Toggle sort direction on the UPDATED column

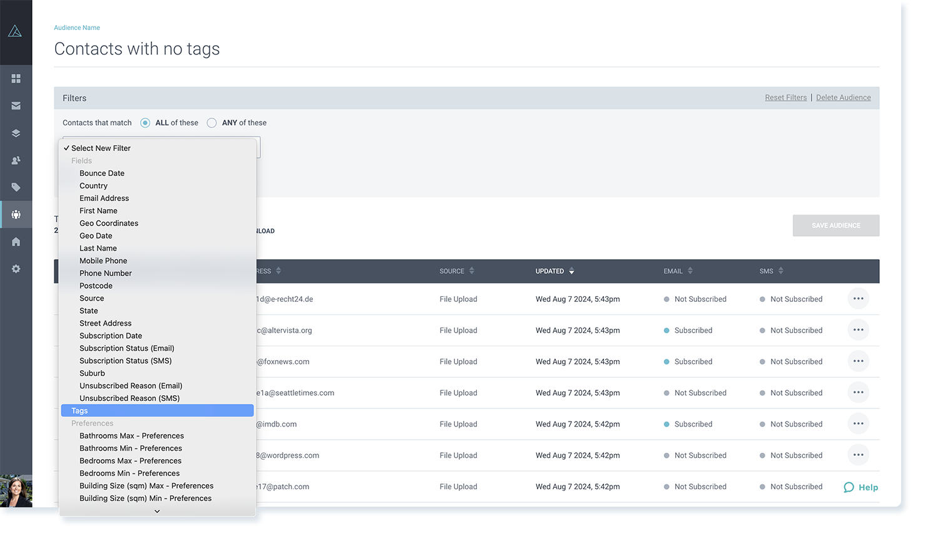[570, 271]
